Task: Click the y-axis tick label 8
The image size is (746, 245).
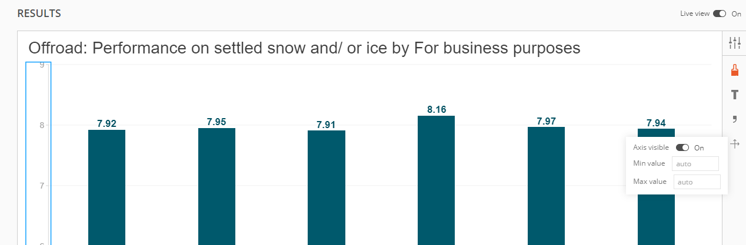Action: pyautogui.click(x=42, y=125)
